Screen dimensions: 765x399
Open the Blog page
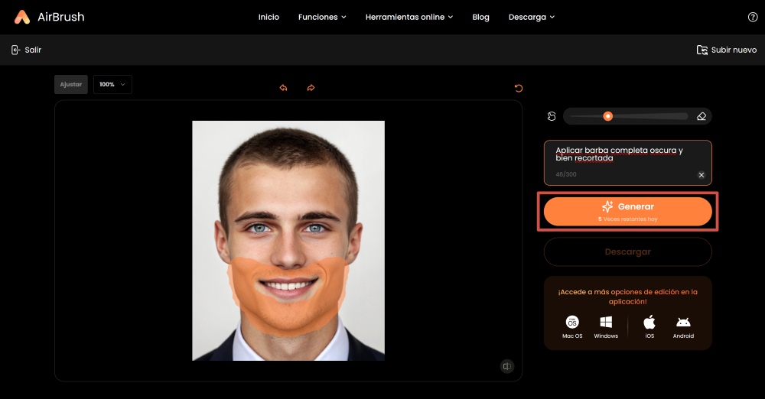[480, 17]
